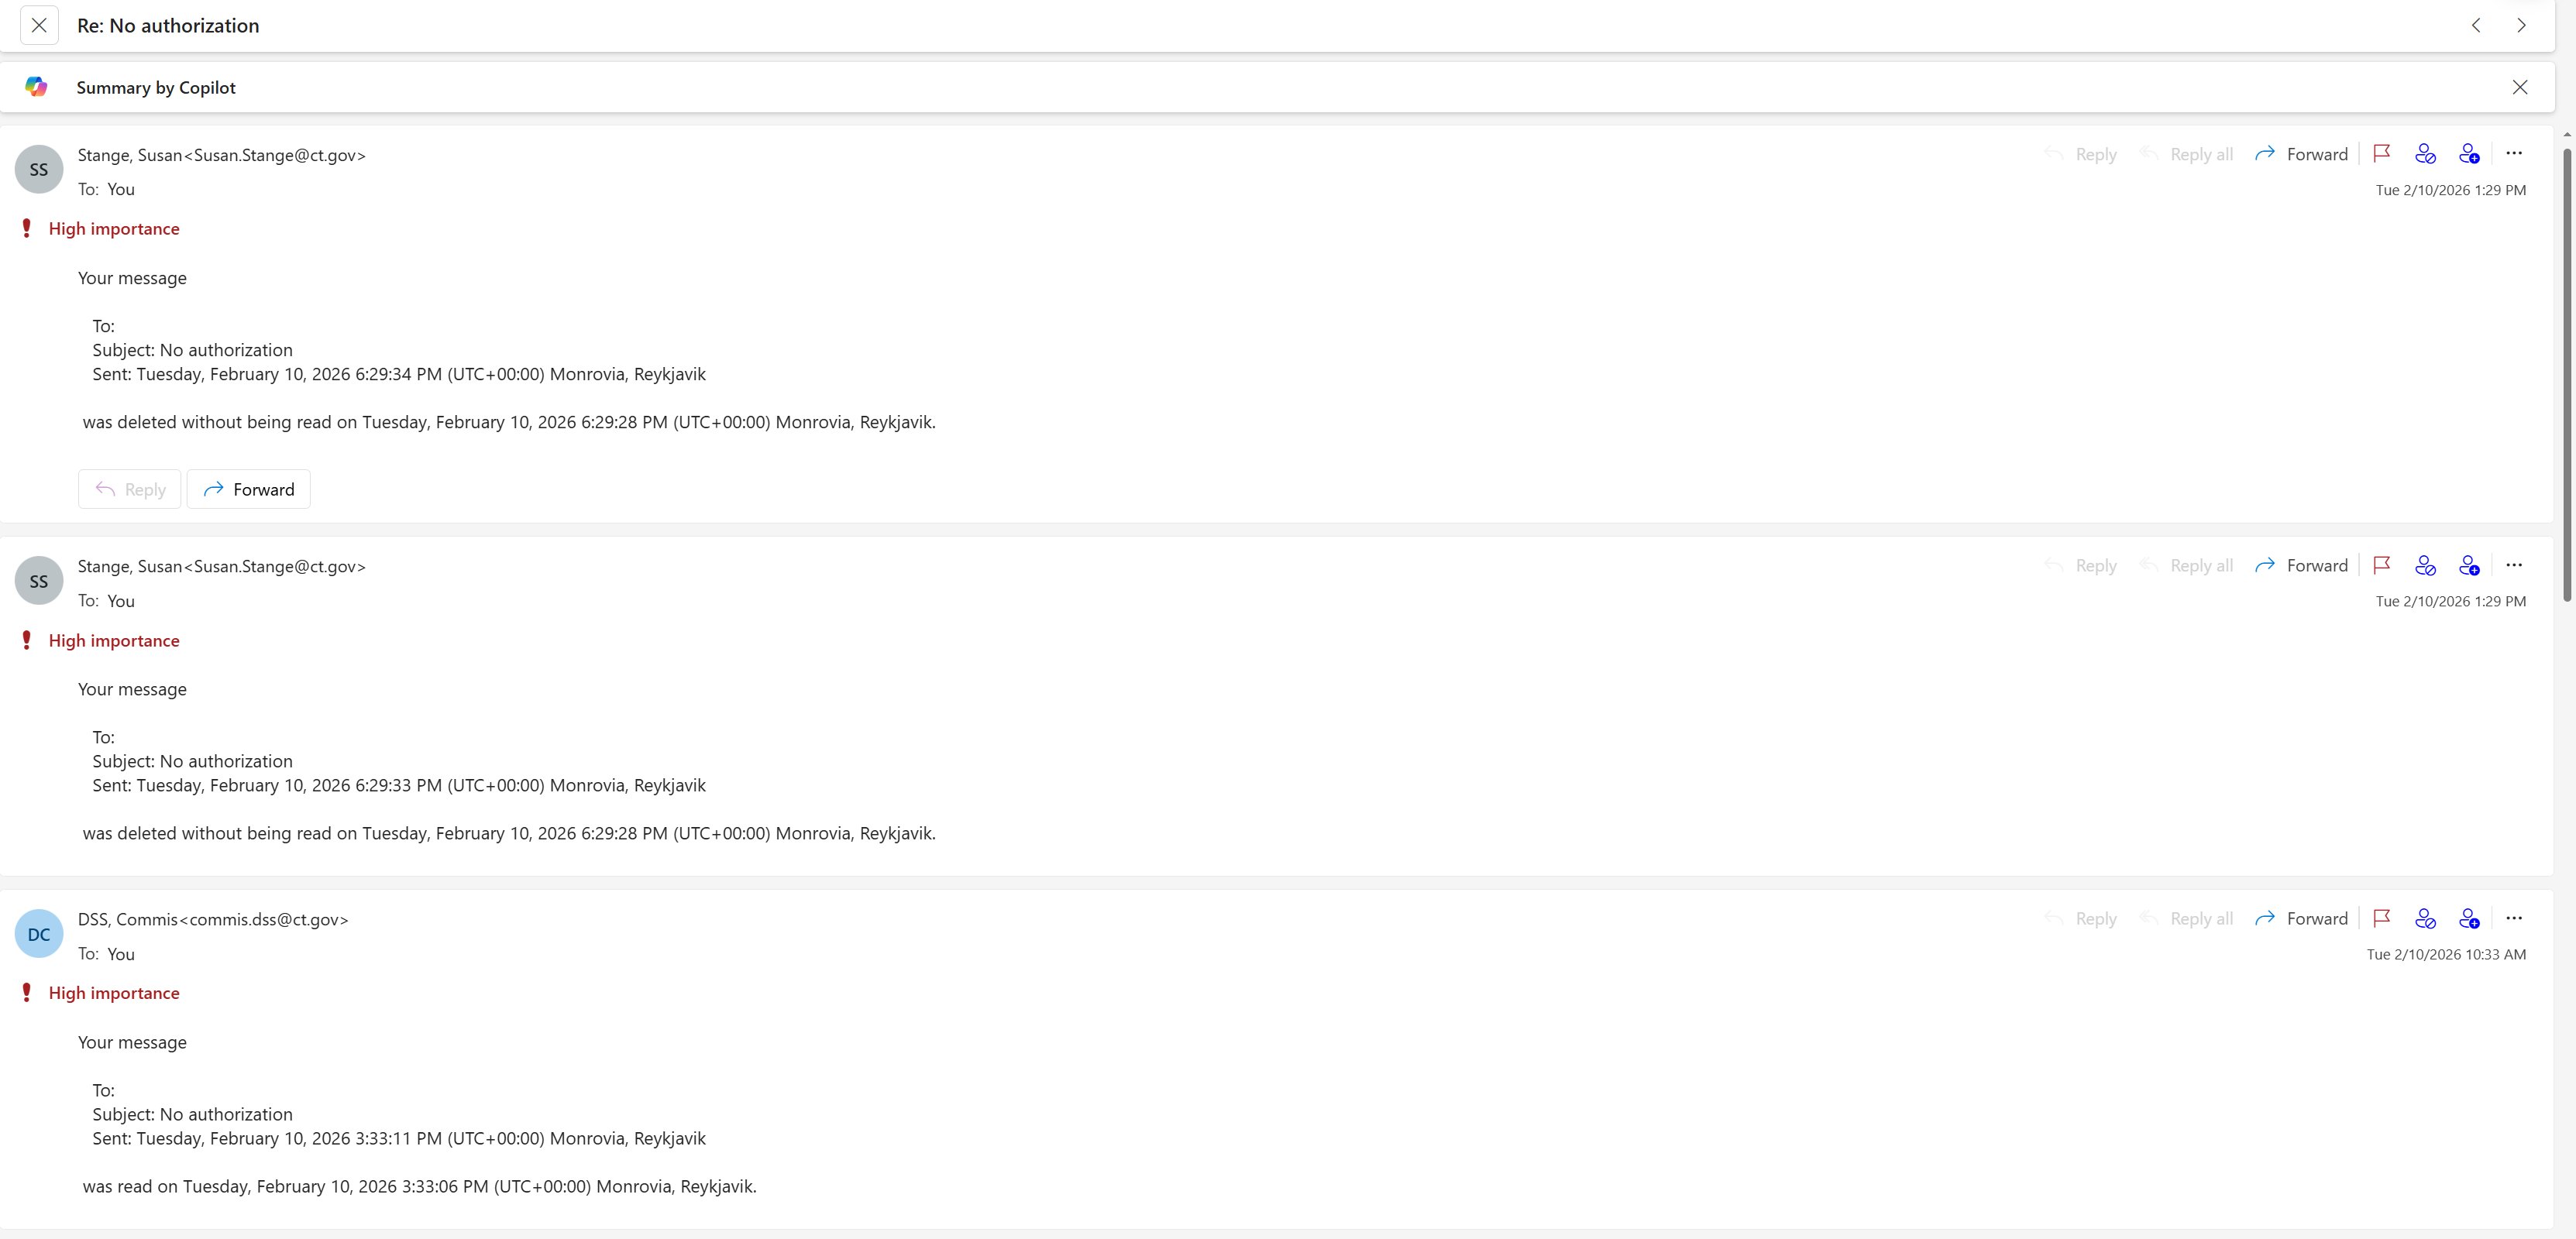The image size is (2576, 1239).
Task: Forward the second Susan Stange message
Action: point(2302,565)
